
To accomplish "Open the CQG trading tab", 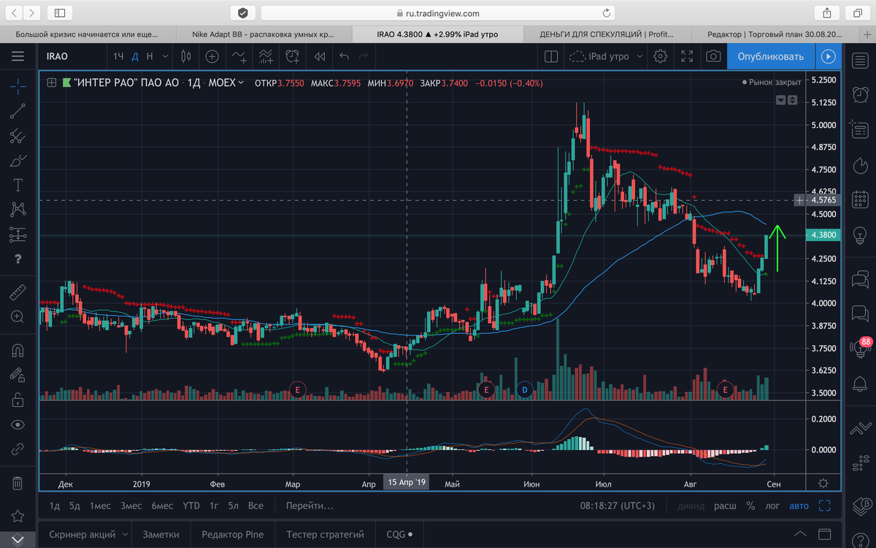I will [x=399, y=534].
